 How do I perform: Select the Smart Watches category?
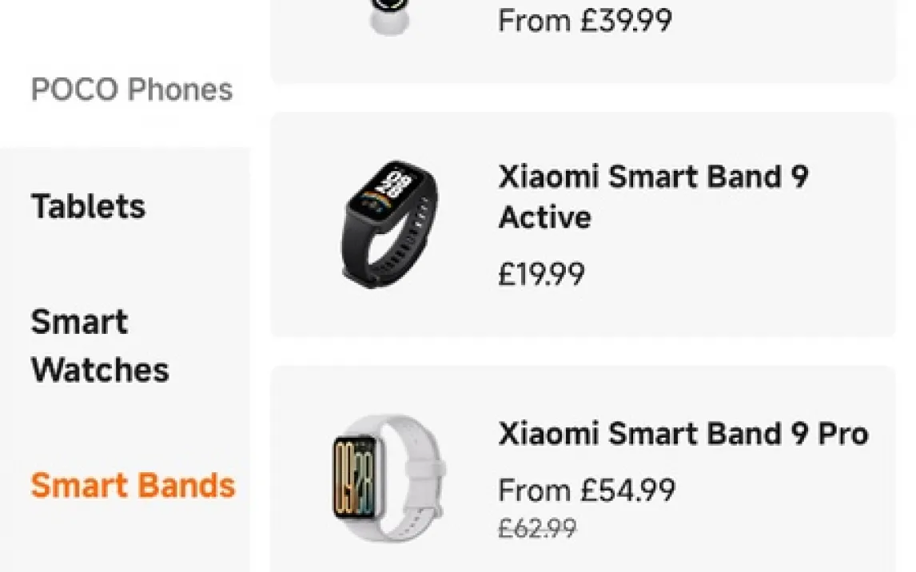[100, 346]
